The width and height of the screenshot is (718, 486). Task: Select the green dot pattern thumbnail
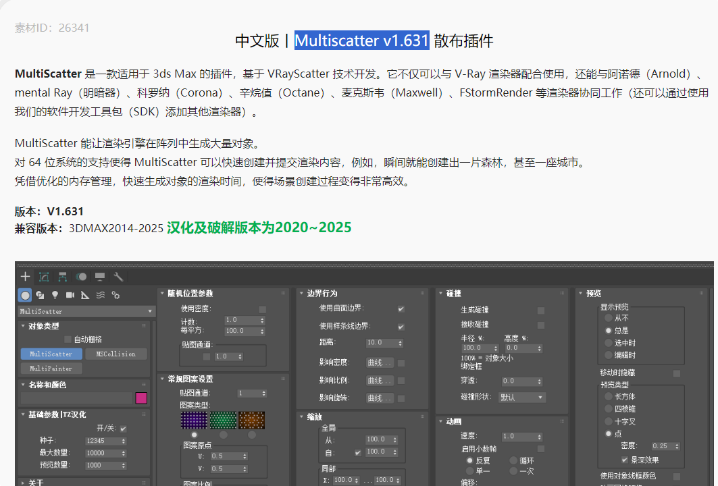223,420
